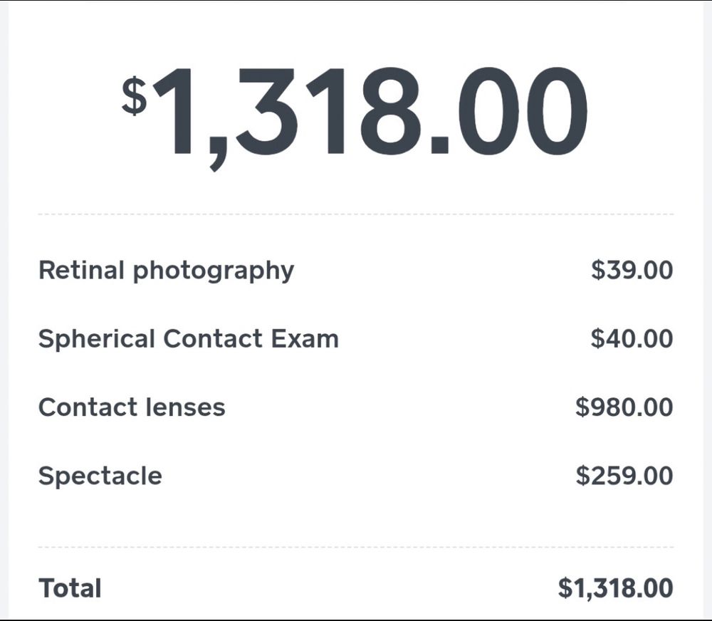The height and width of the screenshot is (621, 712).
Task: Click the dashed divider below the header amount
Action: pos(356,214)
